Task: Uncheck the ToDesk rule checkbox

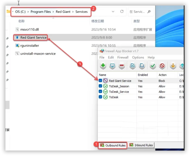Action: [100, 97]
